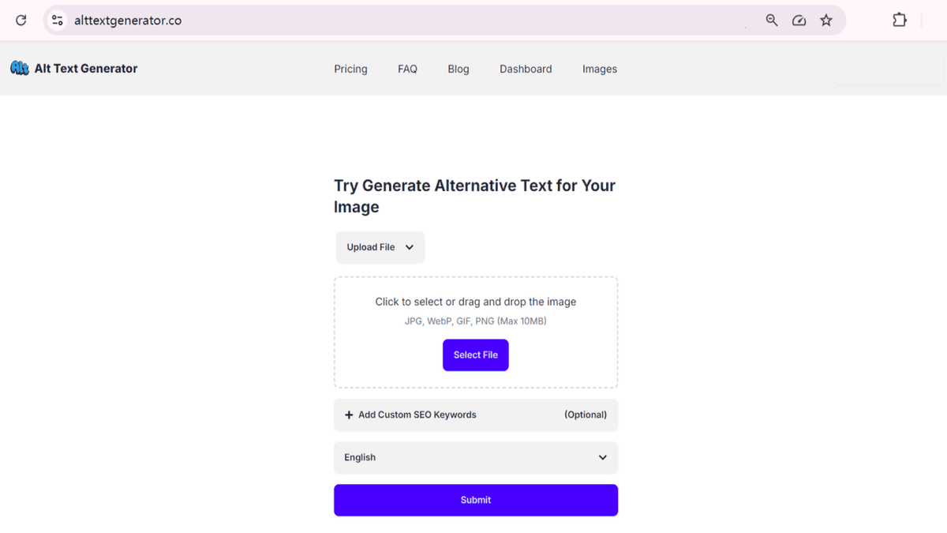Open the browser extensions puzzle icon
The image size is (947, 533).
(900, 20)
